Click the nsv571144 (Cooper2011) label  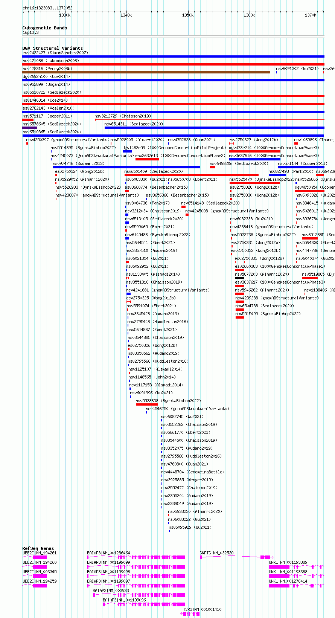point(303,163)
